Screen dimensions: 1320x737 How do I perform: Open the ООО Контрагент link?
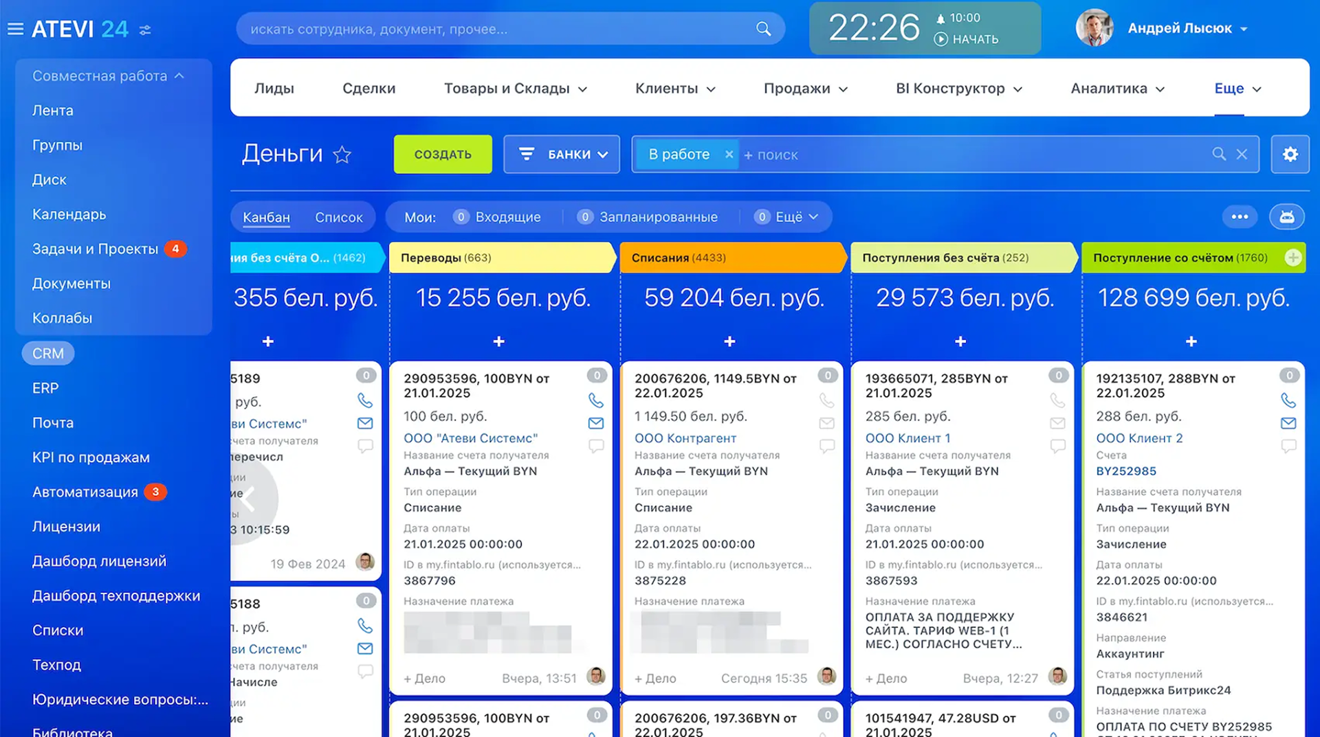[x=685, y=438]
